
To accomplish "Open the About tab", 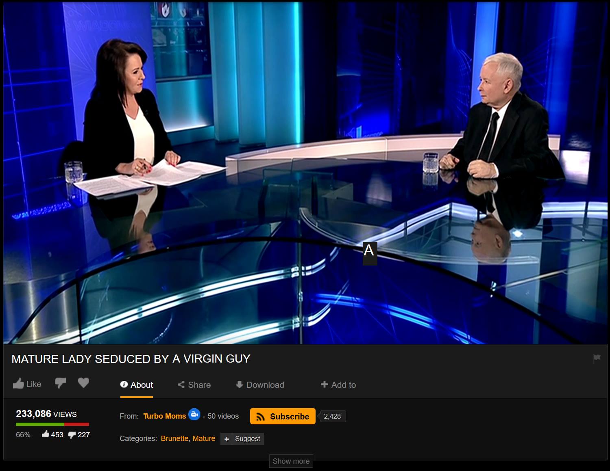I will point(137,385).
